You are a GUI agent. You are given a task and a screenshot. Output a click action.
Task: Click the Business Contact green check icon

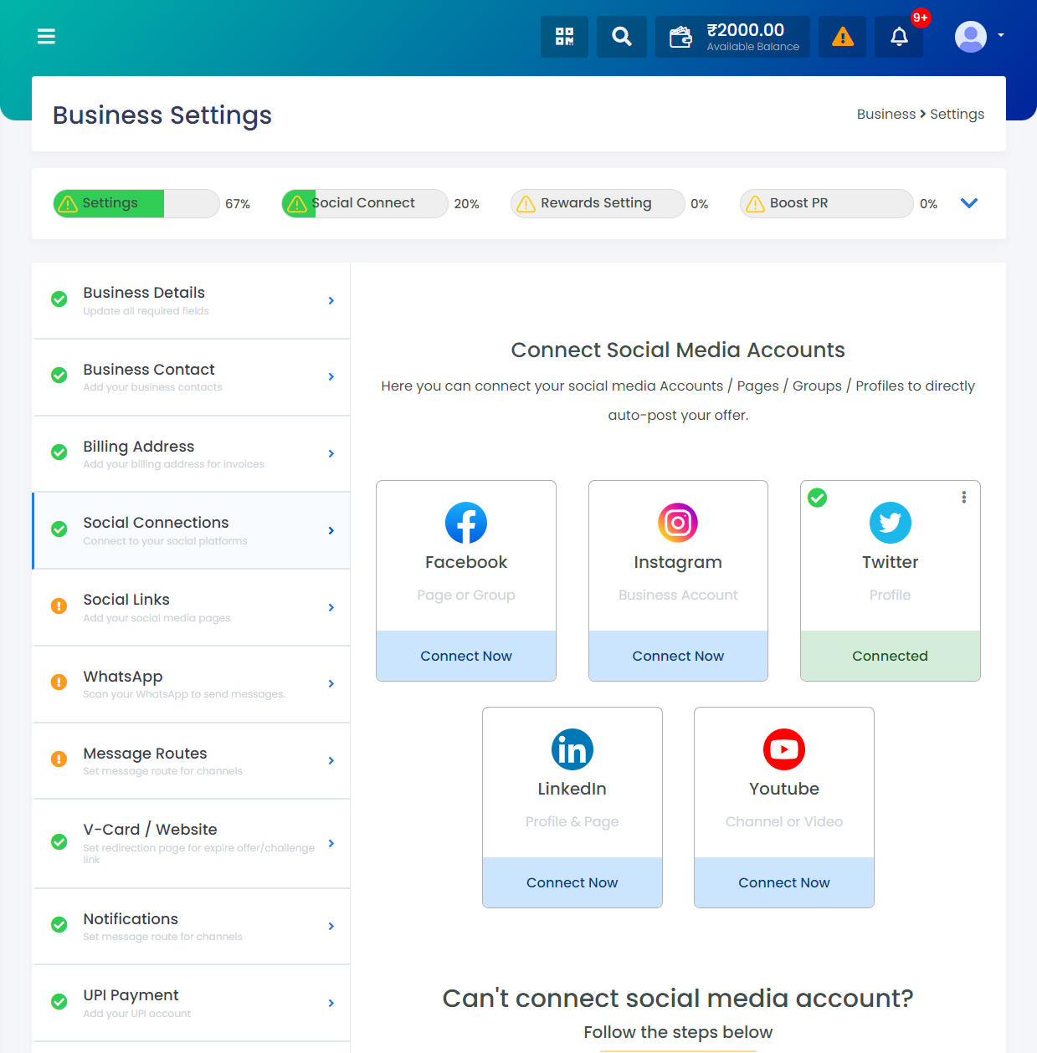click(x=59, y=376)
